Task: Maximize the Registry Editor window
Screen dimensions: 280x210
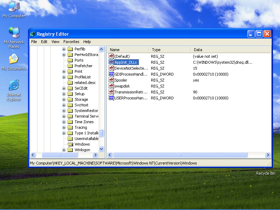Action: point(259,34)
